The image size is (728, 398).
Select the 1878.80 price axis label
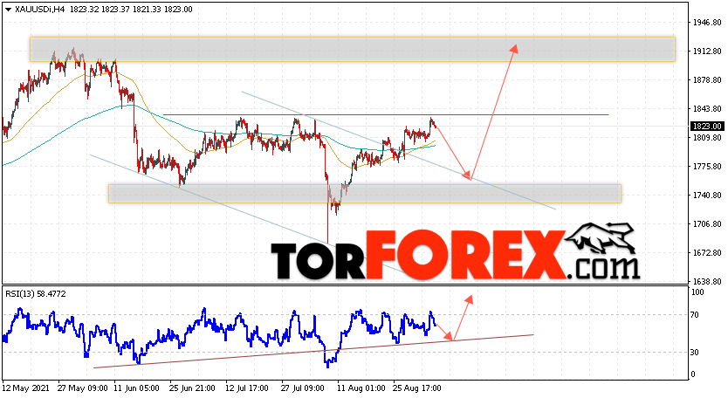tap(707, 80)
